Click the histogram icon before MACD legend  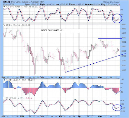[5, 80]
